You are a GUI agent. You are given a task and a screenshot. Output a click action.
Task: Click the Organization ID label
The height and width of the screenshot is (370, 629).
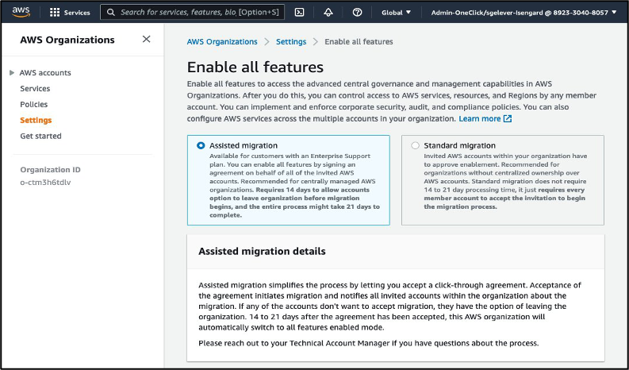50,170
